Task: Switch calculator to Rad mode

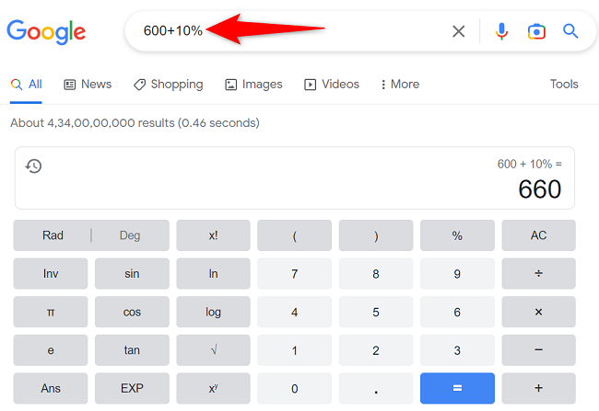Action: click(x=53, y=235)
